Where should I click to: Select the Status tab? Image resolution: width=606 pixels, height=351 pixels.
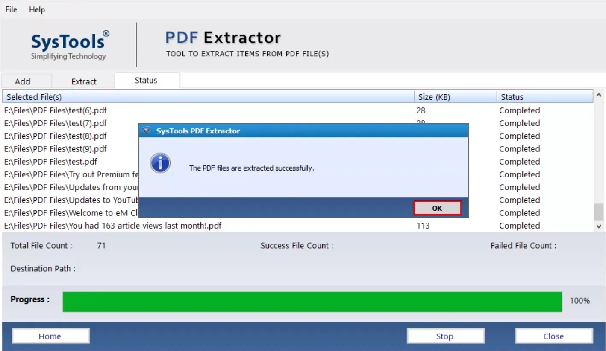click(146, 80)
